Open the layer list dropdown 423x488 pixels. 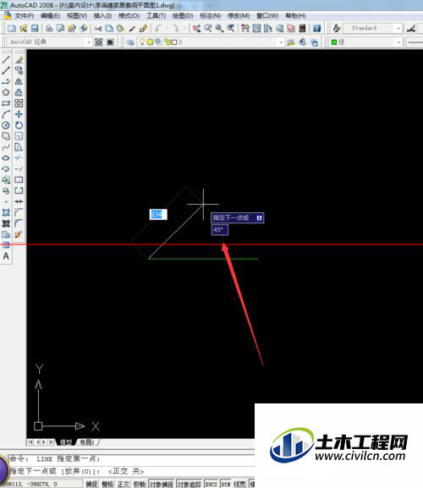pos(281,42)
